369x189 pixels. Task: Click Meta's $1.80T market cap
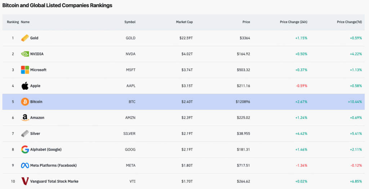(x=187, y=165)
